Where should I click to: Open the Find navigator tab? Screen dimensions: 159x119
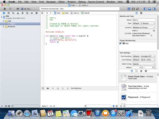pyautogui.click(x=13, y=13)
